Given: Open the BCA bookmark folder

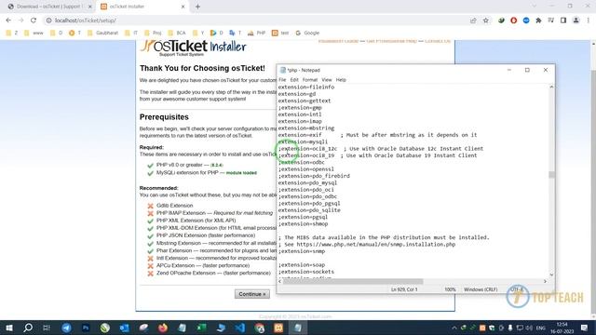Looking at the screenshot, I should pyautogui.click(x=177, y=33).
